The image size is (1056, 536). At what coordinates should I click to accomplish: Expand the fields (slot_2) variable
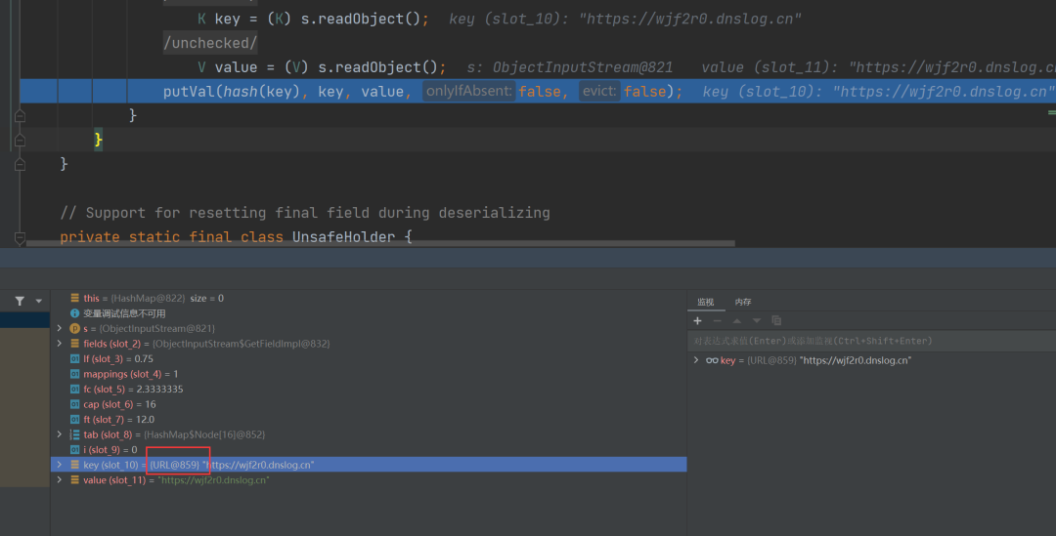[x=60, y=344]
